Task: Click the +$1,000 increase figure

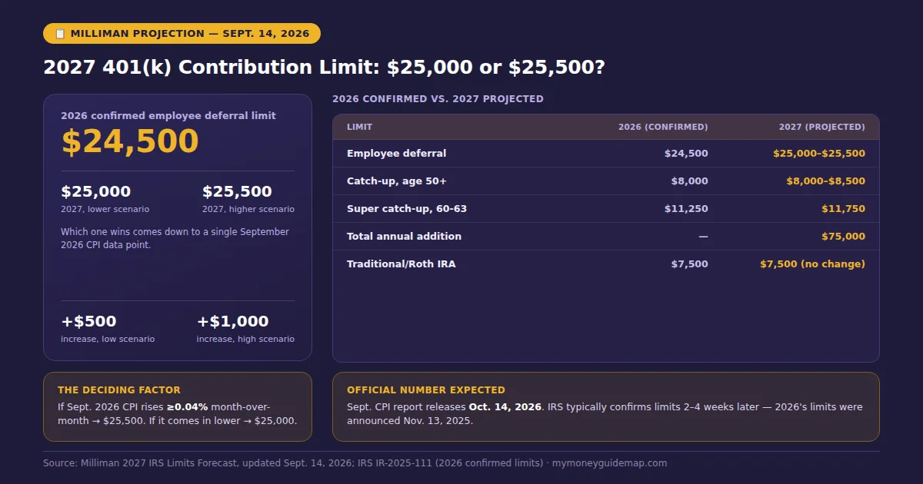Action: 232,321
